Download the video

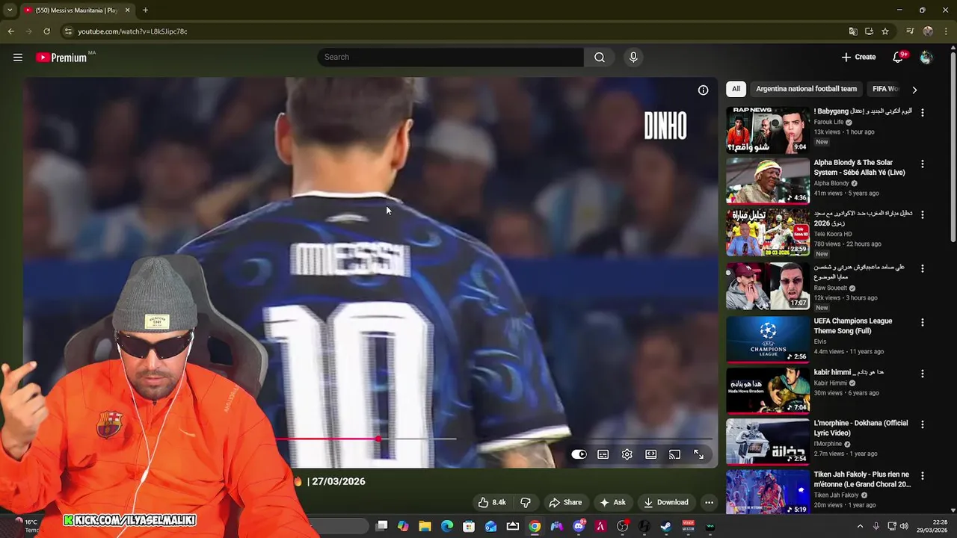(665, 502)
